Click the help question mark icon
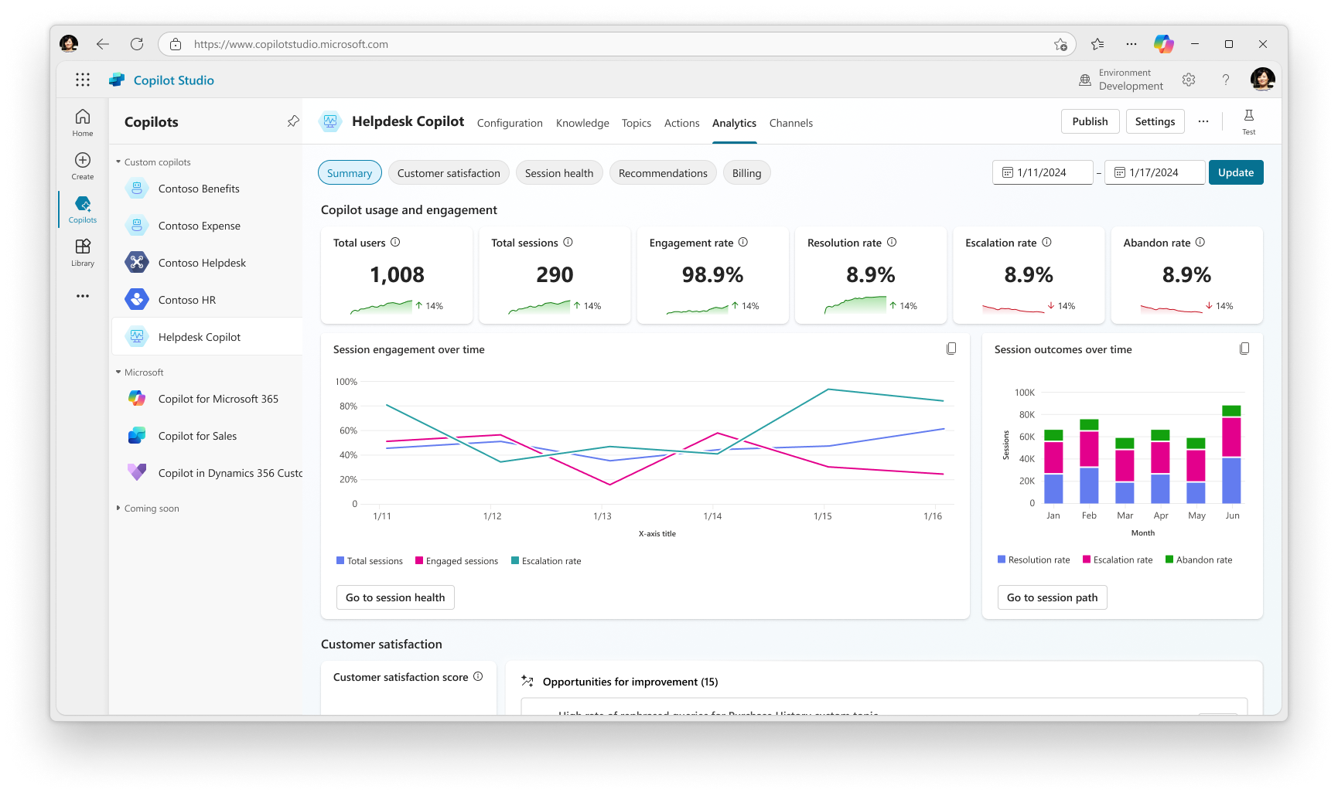Viewport: 1338px width, 796px height. [1225, 80]
